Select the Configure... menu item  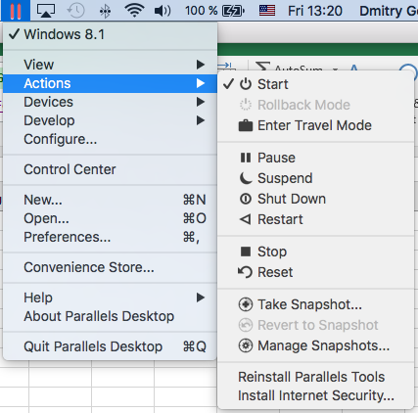tap(111, 139)
